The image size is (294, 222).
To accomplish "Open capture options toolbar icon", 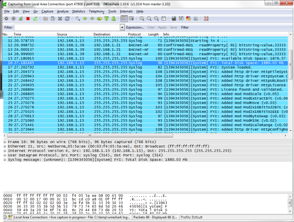I will [x=13, y=19].
